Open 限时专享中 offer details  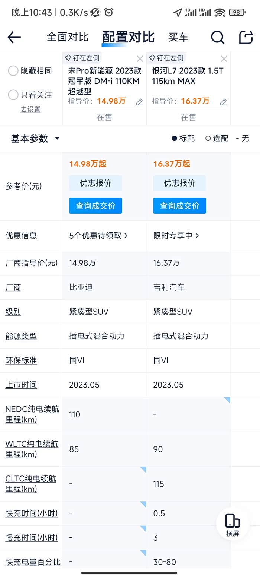176,236
